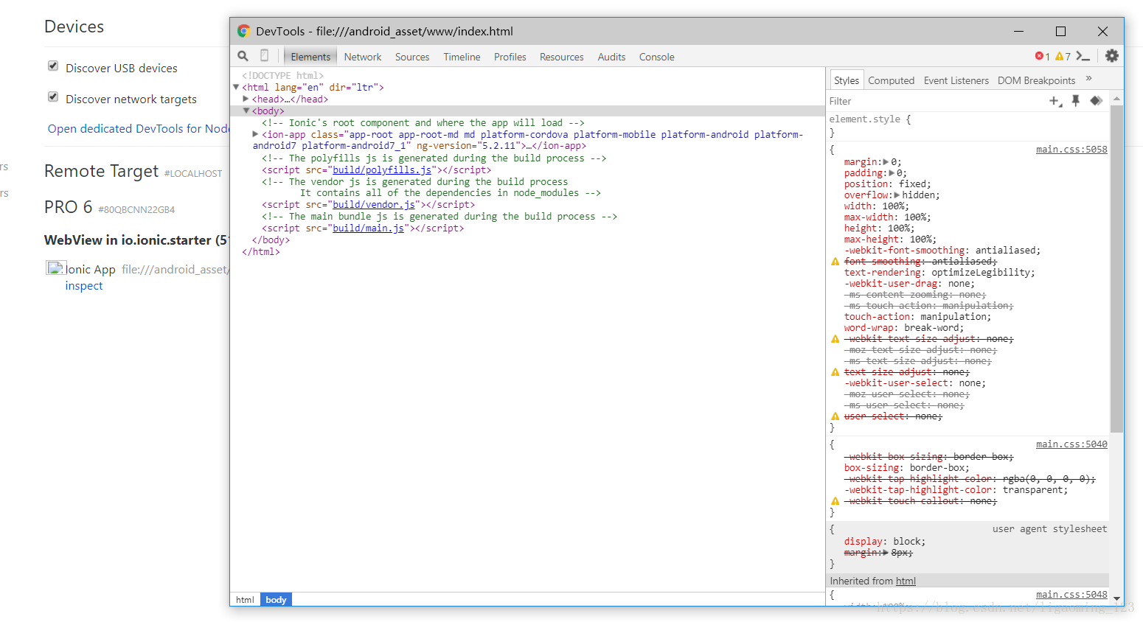Click 'box-sizing: border-box' property

pyautogui.click(x=907, y=468)
